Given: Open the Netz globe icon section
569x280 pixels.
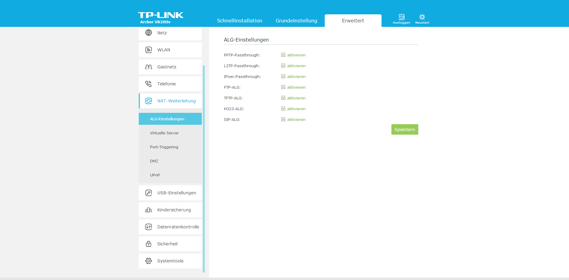Looking at the screenshot, I should pyautogui.click(x=149, y=33).
